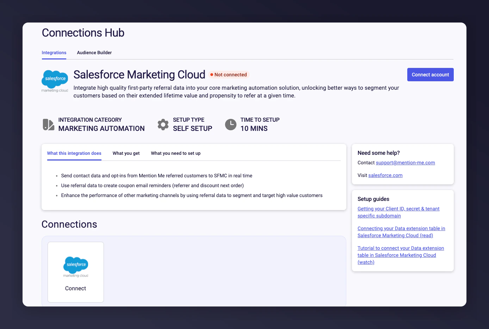Email support@mention-me.com link
Screen dimensions: 489x329
(406, 163)
